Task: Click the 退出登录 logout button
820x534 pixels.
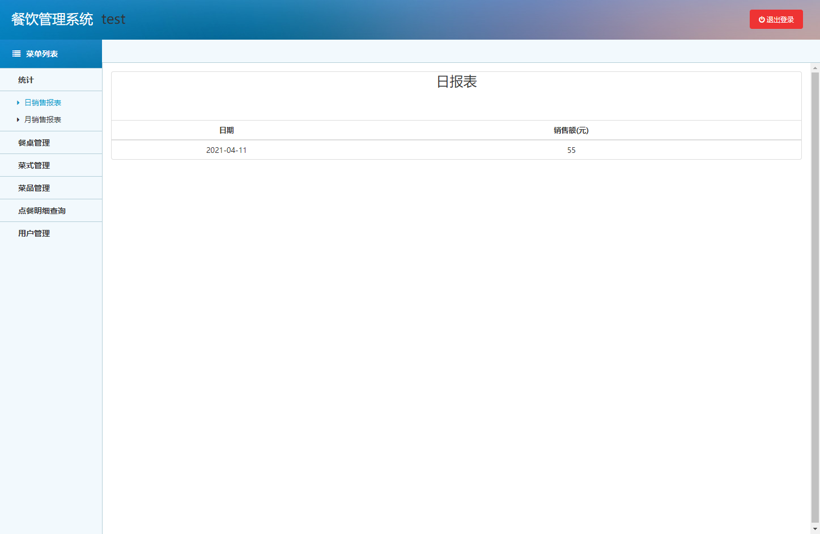Action: point(776,19)
